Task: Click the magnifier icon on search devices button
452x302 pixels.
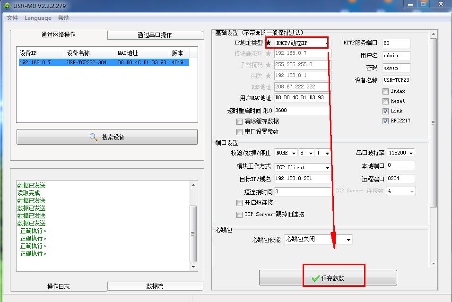Action: point(94,137)
